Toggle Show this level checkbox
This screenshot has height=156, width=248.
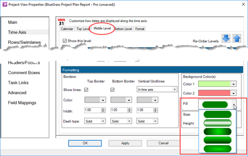pyautogui.click(x=64, y=41)
